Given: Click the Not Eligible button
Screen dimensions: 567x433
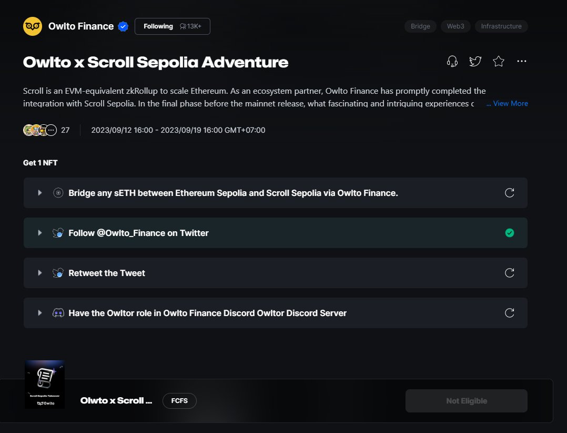Looking at the screenshot, I should point(466,401).
